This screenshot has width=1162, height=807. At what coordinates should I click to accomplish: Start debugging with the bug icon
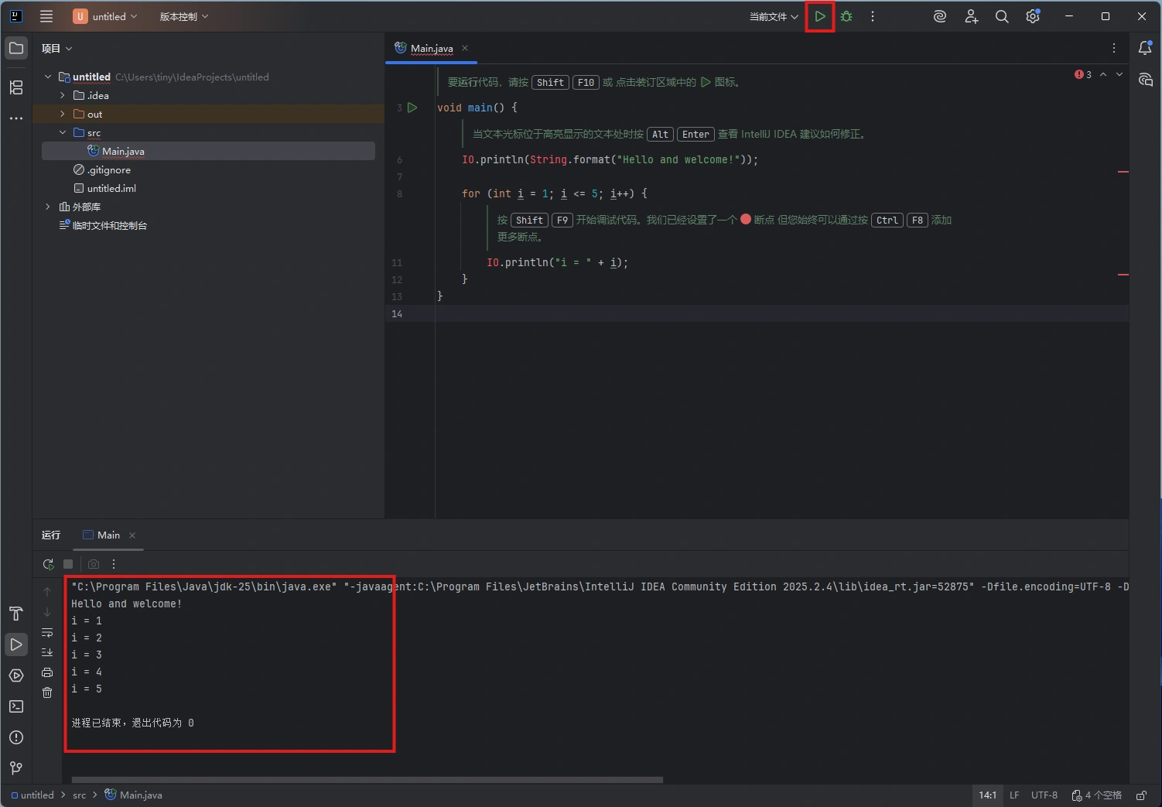(x=846, y=16)
